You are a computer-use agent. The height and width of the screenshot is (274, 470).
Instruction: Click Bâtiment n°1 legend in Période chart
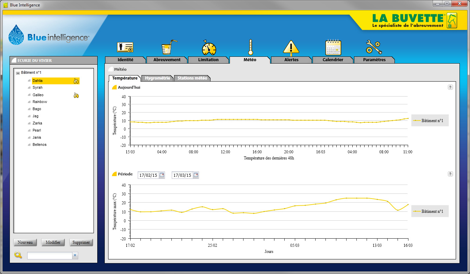430,211
